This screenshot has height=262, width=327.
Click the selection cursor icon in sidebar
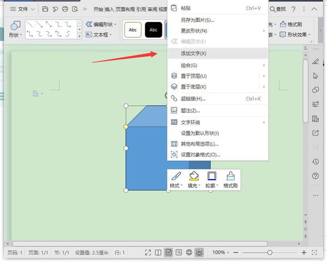[x=316, y=76]
